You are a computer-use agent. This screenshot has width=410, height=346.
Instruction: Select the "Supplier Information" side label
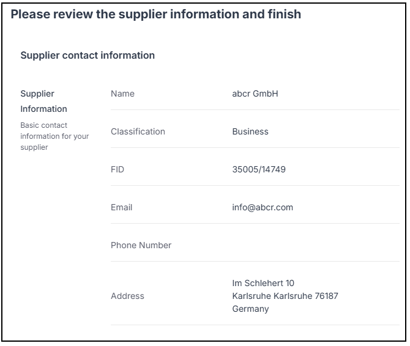[x=43, y=101]
